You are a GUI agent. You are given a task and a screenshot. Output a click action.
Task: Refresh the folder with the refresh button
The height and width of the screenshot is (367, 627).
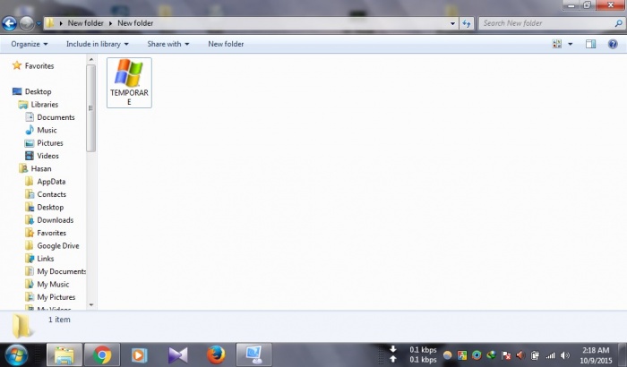[x=467, y=23]
